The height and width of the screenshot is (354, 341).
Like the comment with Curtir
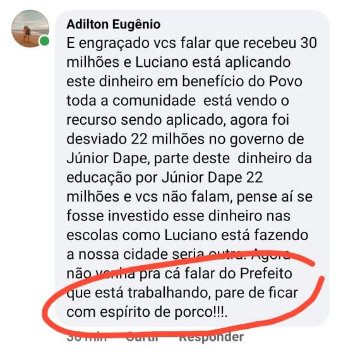point(142,337)
